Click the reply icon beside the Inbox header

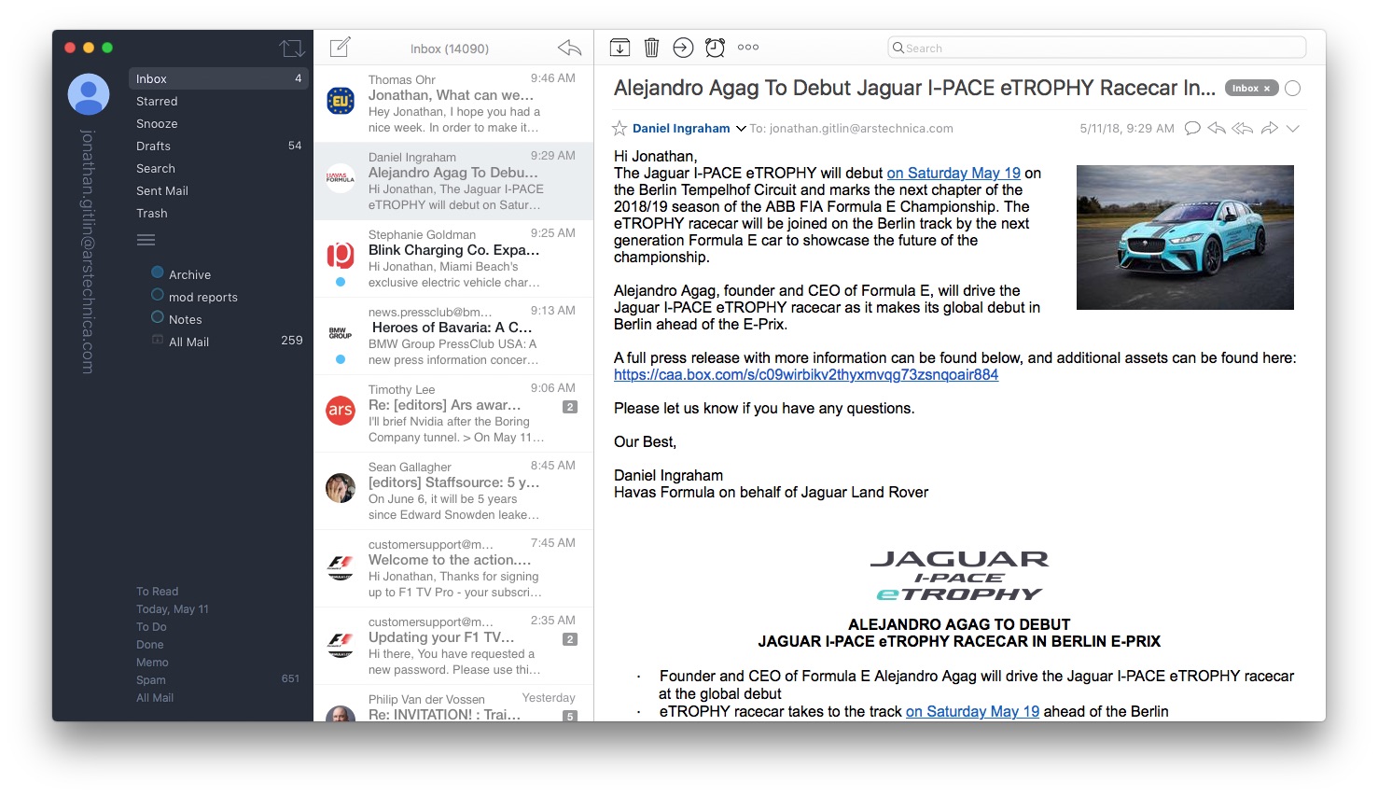tap(569, 48)
